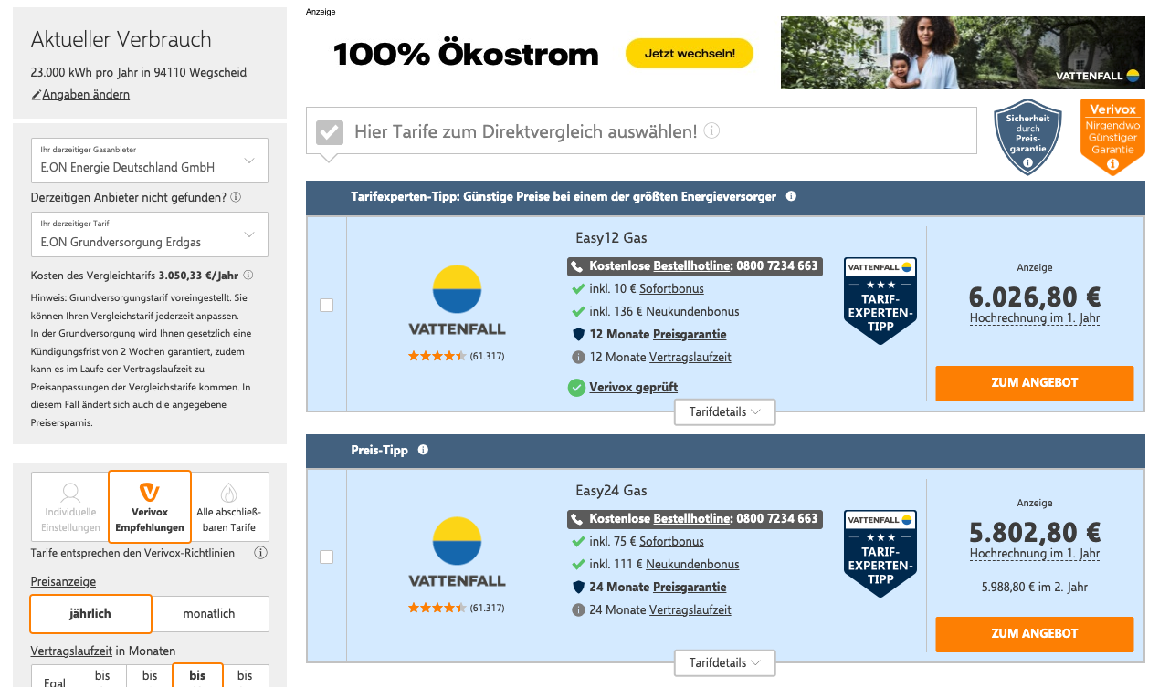Switch to Alle abschließbaren Tarife tab
The height and width of the screenshot is (687, 1159).
[229, 505]
